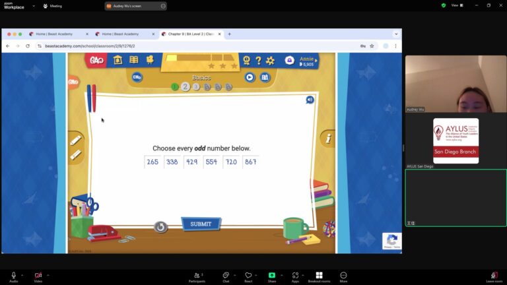This screenshot has width=507, height=285.
Task: Select problem 3 circle
Action: 196,87
